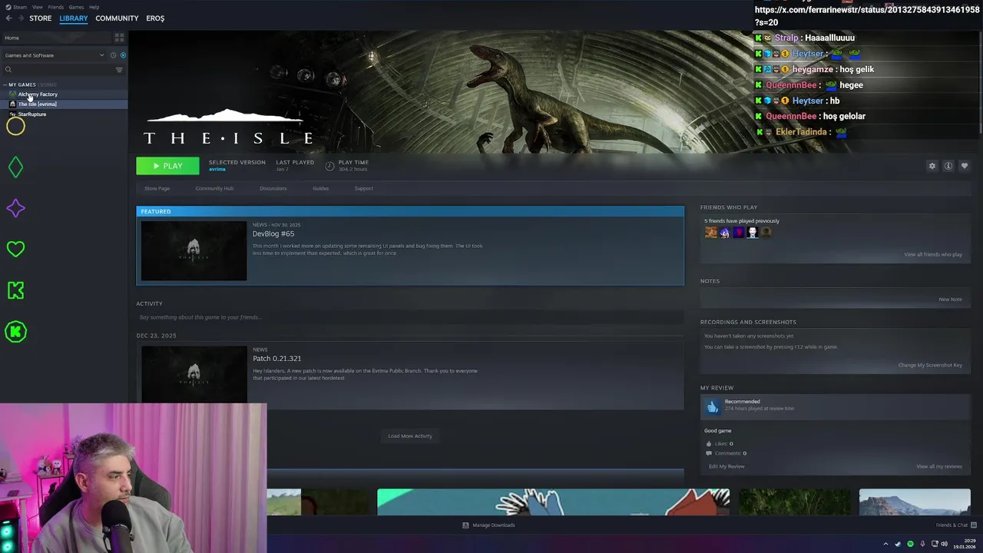The height and width of the screenshot is (553, 983).
Task: Click StarRupture game icon
Action: 12,114
